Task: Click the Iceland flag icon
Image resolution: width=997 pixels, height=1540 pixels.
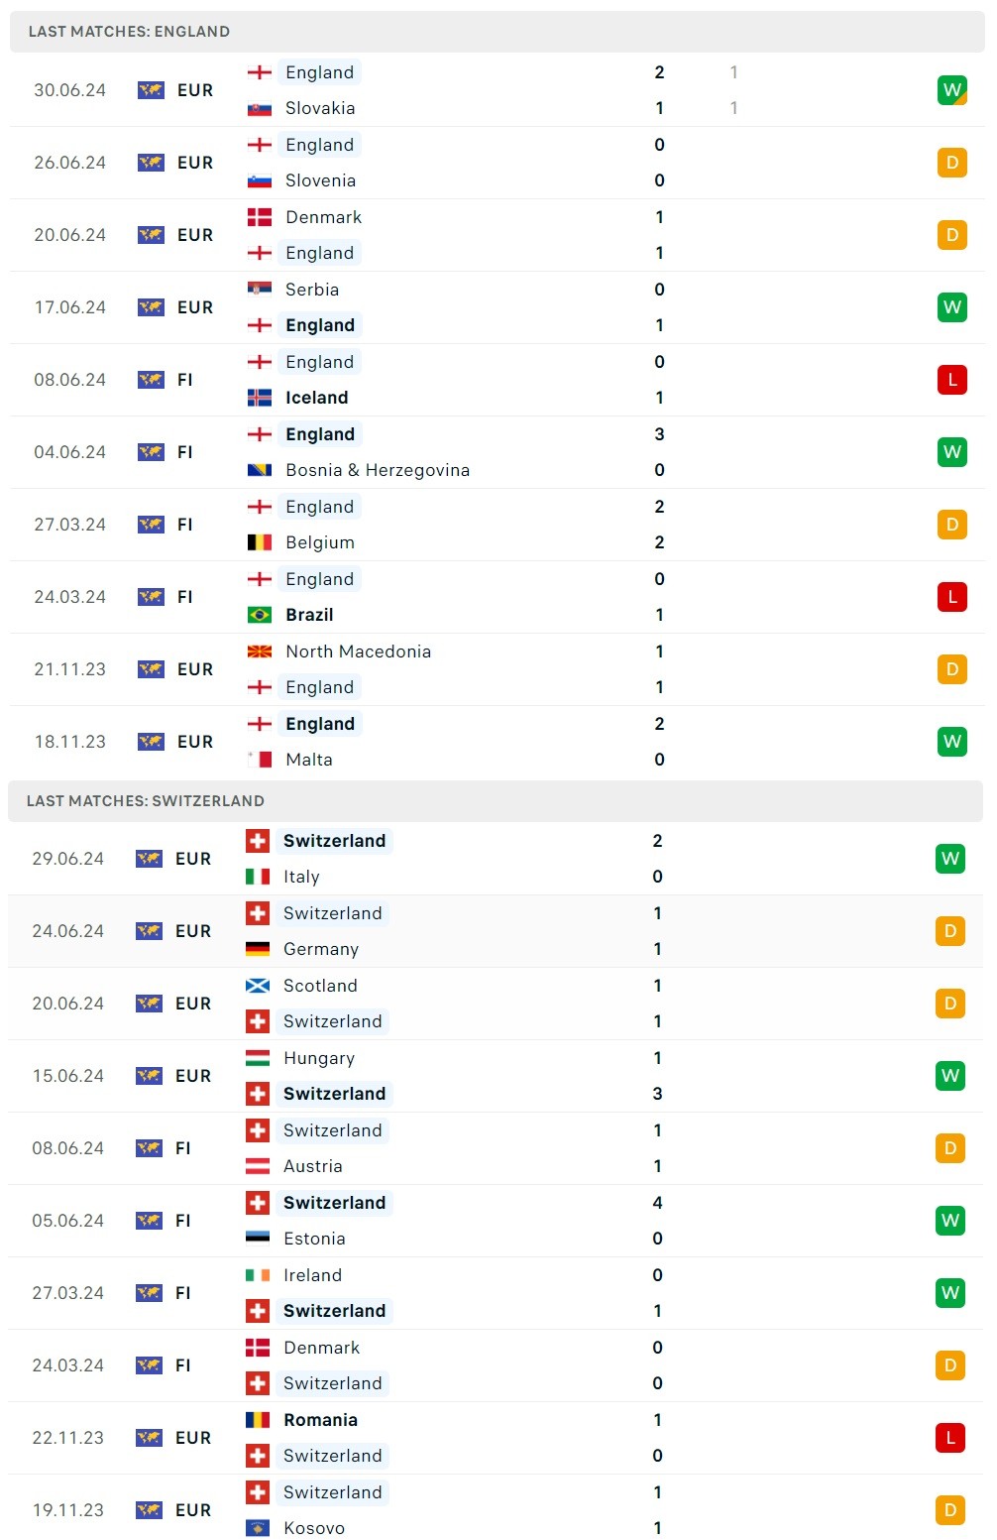Action: 260,398
